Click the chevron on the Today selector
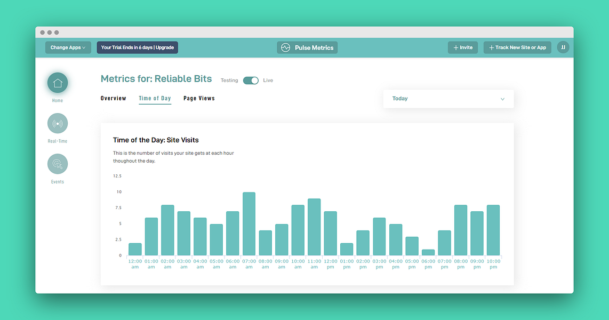The width and height of the screenshot is (609, 320). (x=502, y=99)
